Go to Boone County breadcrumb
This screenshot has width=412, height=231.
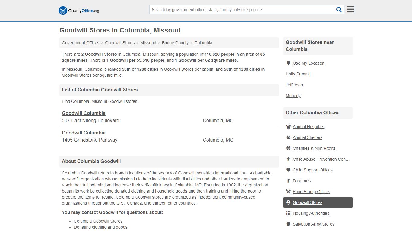[175, 43]
